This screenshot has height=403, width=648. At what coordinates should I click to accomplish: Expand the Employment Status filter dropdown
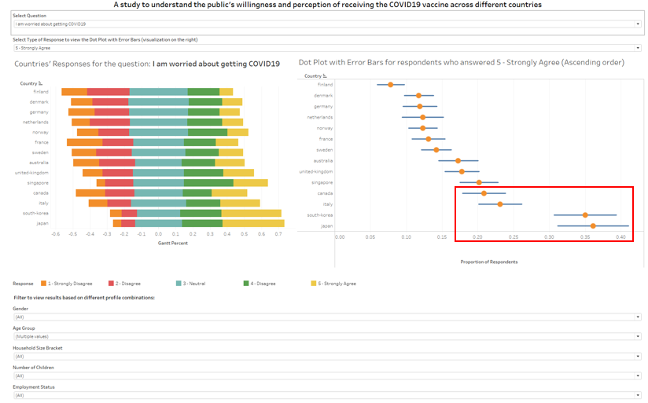327,395
